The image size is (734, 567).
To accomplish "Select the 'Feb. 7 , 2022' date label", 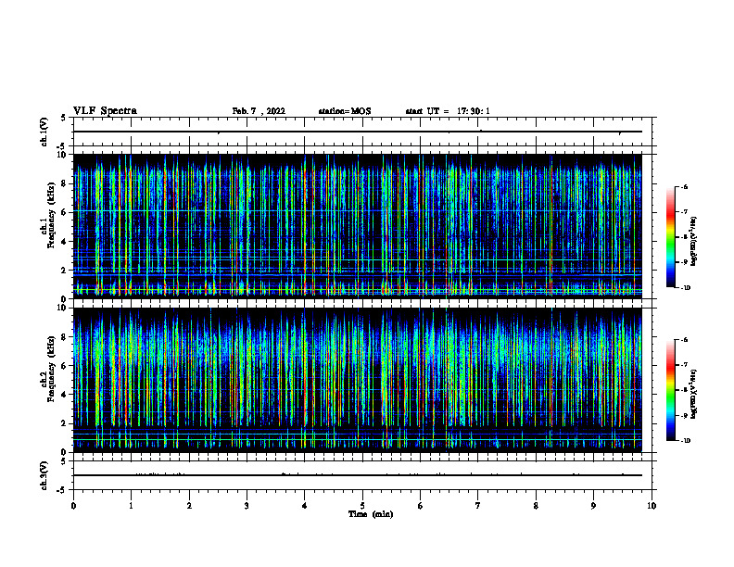I will [x=259, y=111].
